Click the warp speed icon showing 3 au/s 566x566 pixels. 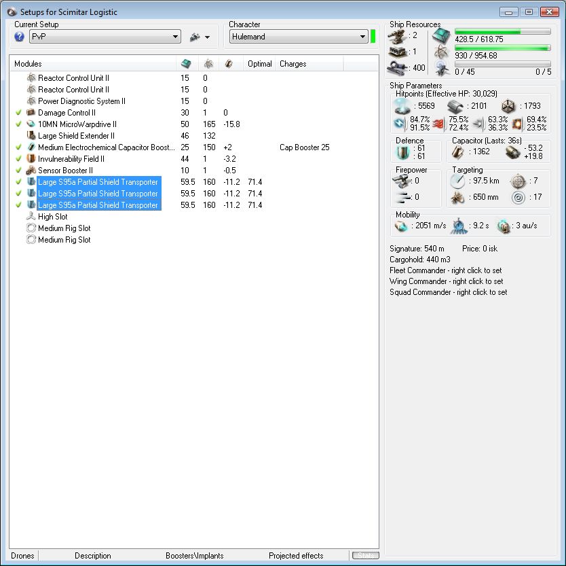point(504,226)
